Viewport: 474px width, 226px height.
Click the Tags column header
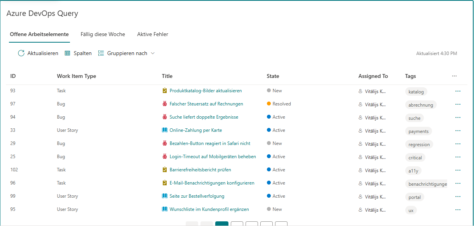[x=410, y=76]
